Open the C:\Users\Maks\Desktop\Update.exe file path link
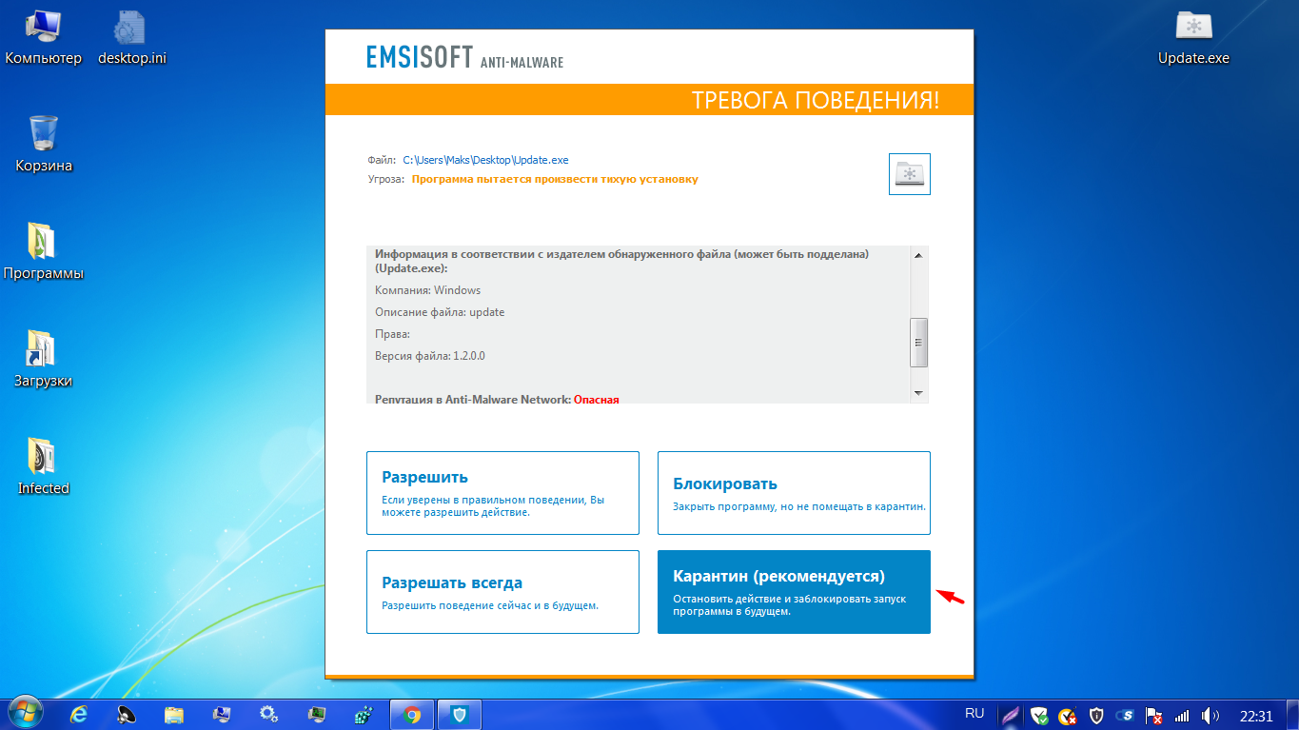The width and height of the screenshot is (1299, 730). (485, 160)
